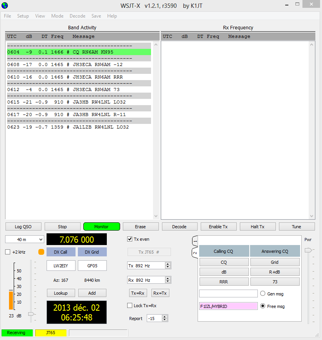Click the R+dB message button
The image size is (322, 340).
coord(275,272)
